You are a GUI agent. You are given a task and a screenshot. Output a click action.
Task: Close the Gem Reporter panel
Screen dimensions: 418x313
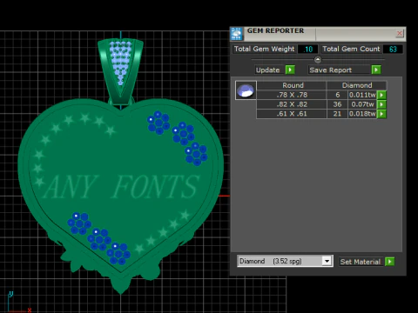(x=400, y=33)
